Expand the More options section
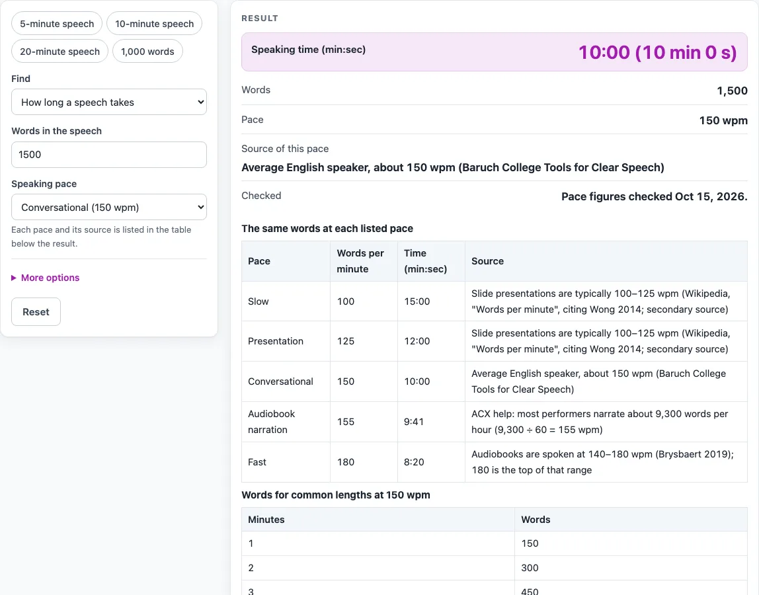The width and height of the screenshot is (759, 595). [x=50, y=278]
